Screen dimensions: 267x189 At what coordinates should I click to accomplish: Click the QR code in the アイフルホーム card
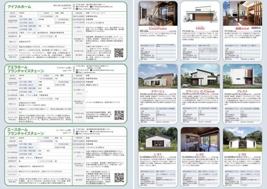[x=119, y=53]
